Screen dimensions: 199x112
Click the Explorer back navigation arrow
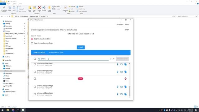click(2, 16)
